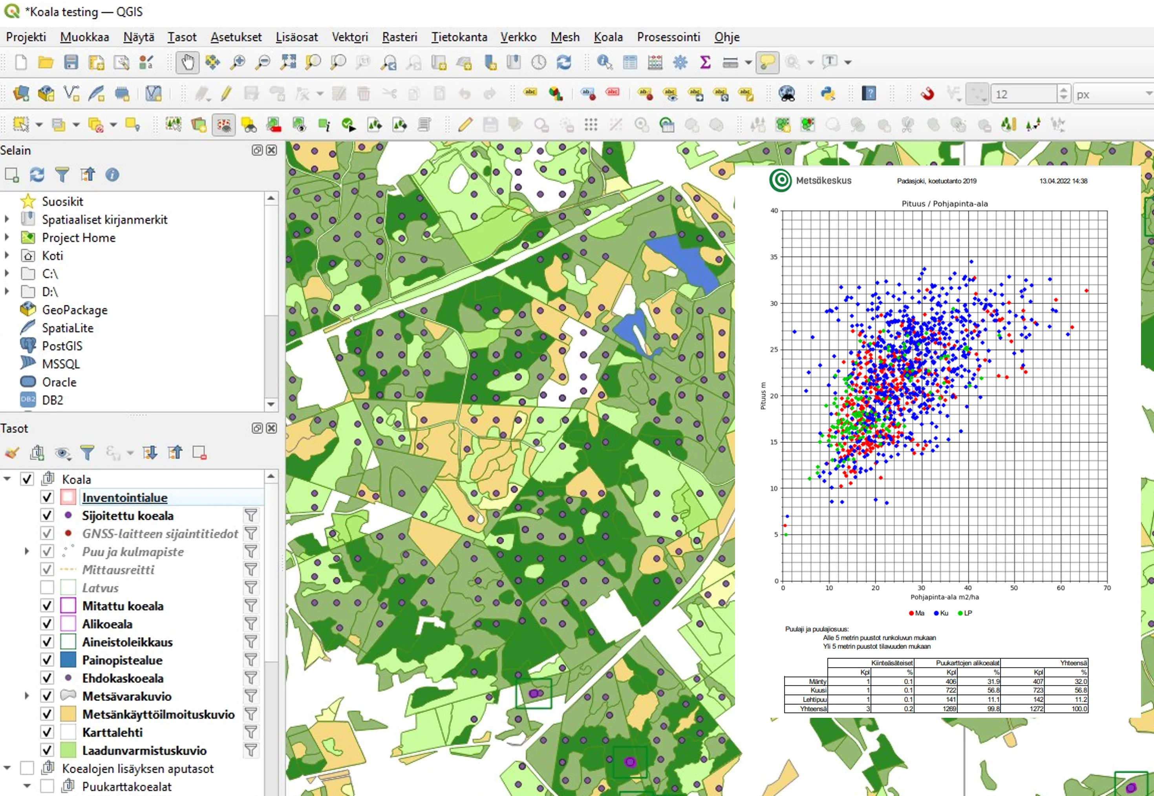Open the Rasteri menu
Screen dimensions: 1154x796
(x=399, y=37)
